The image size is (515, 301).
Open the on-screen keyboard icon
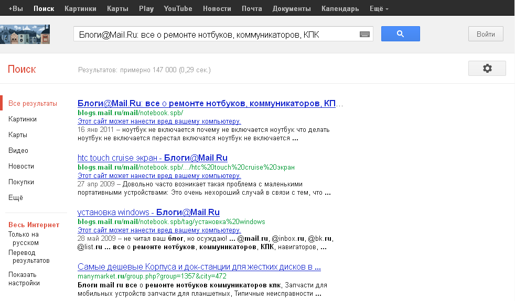point(364,35)
